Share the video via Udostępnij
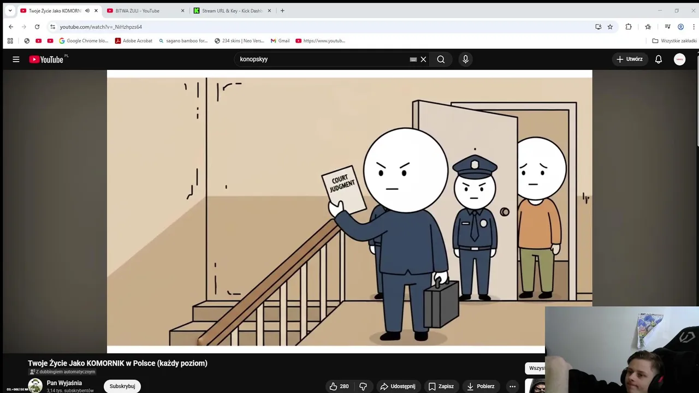 (x=398, y=386)
